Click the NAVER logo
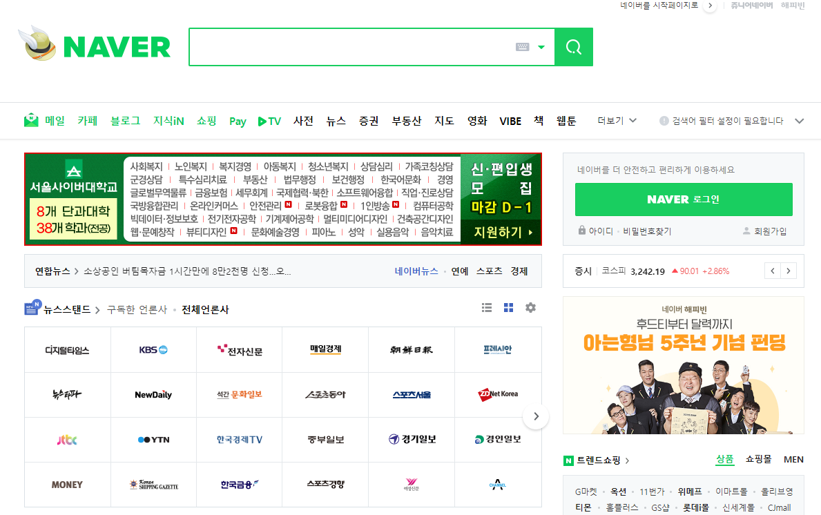 pos(117,47)
